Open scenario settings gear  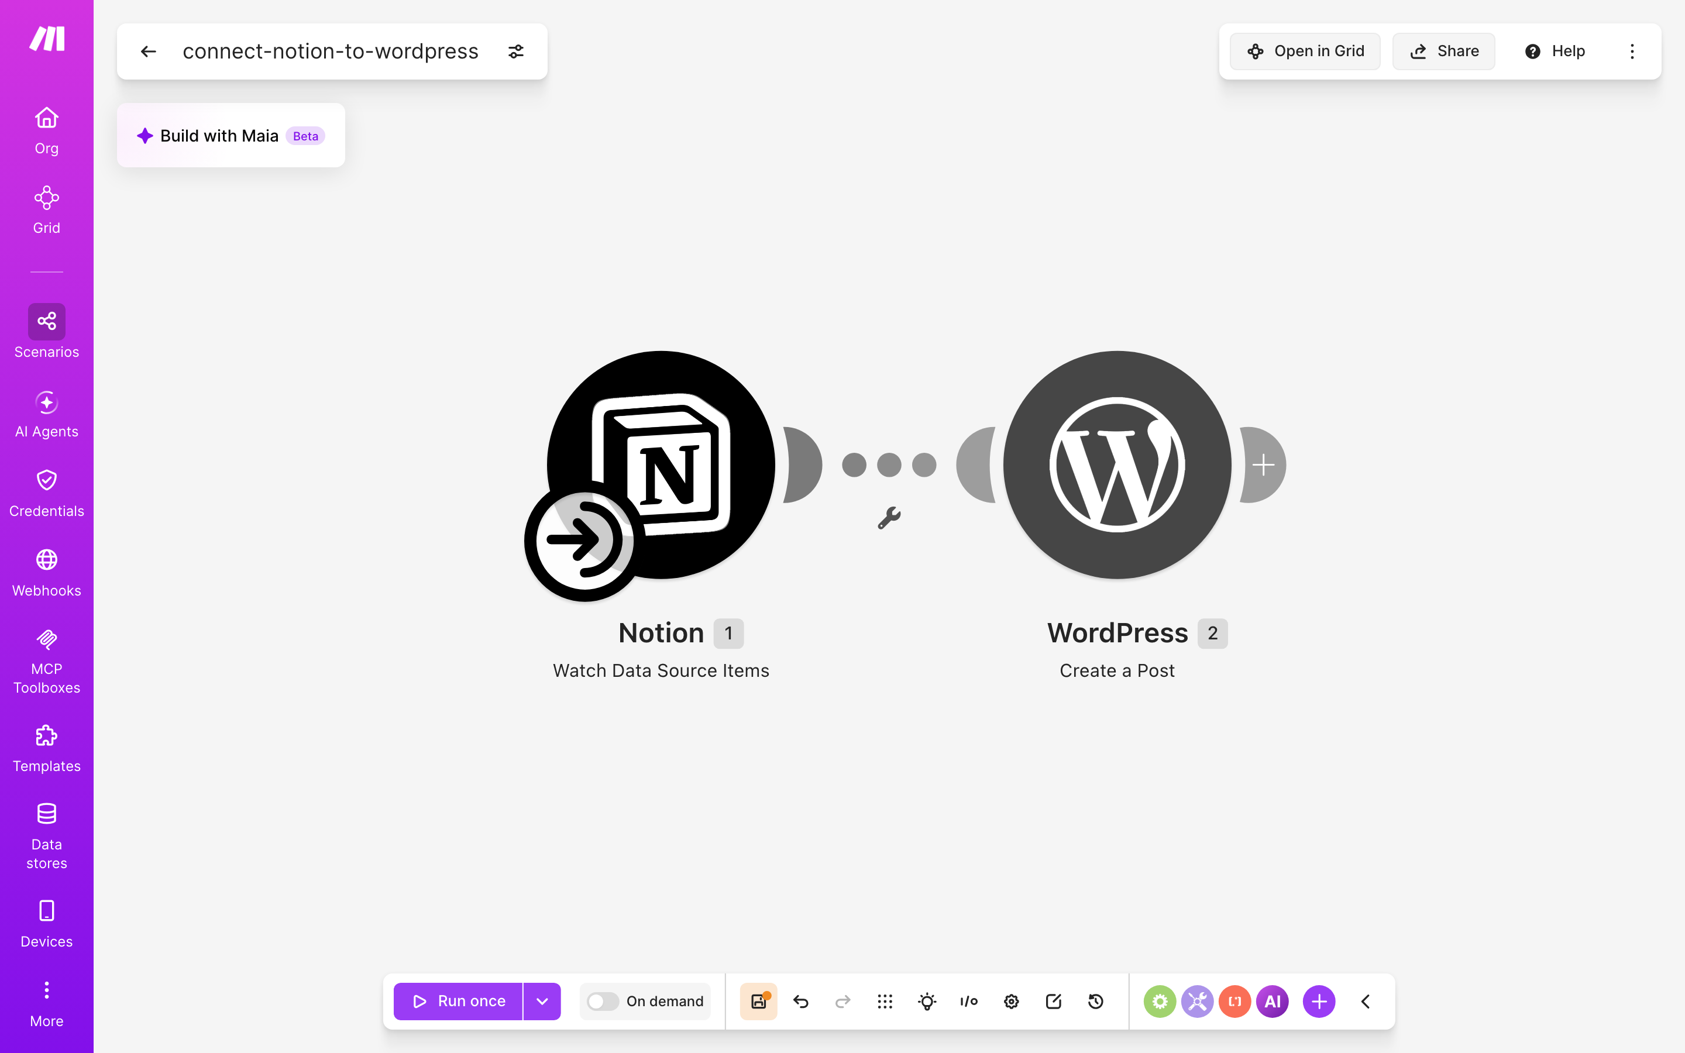pos(1011,1002)
